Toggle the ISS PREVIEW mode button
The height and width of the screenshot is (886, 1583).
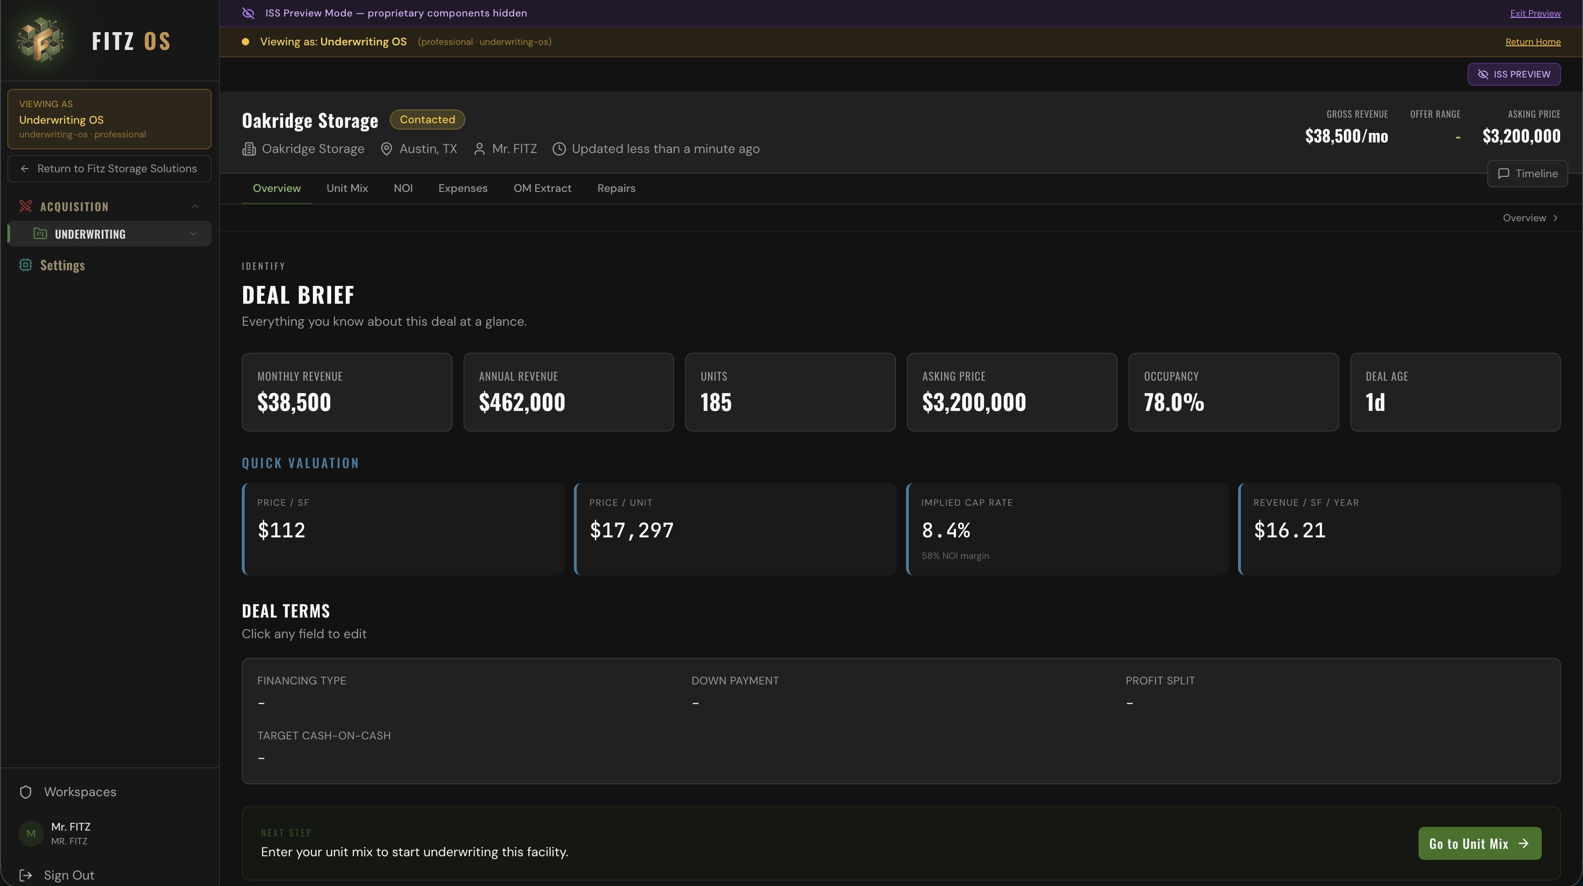[1513, 74]
